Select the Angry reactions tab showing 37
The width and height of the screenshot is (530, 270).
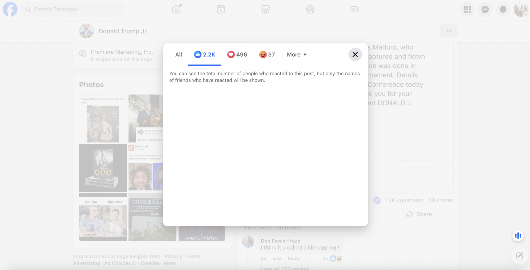(267, 55)
